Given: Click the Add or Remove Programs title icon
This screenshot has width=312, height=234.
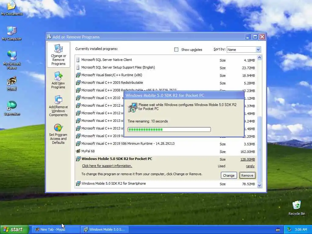Looking at the screenshot, I should pos(49,37).
